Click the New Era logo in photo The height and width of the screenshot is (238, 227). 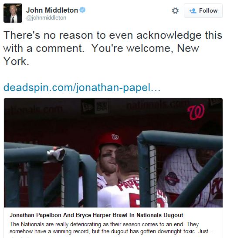88,106
